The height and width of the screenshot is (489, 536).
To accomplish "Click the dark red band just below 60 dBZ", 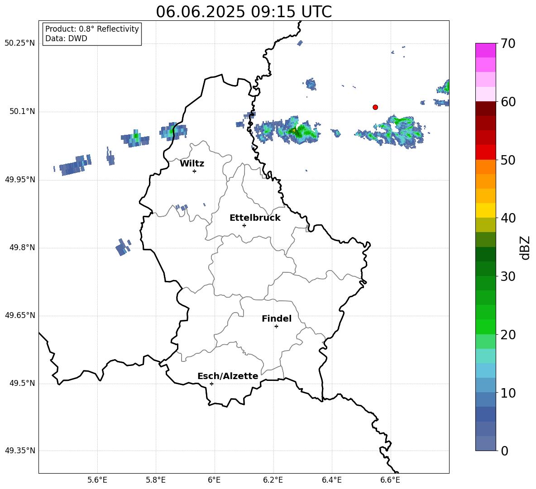I will coord(485,109).
